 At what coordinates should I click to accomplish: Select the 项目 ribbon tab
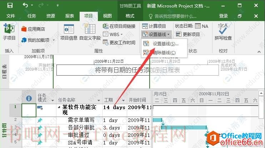pos(88,16)
